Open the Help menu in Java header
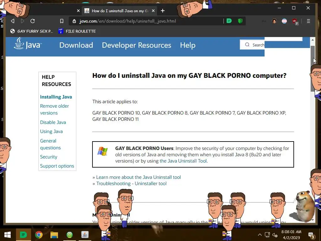 (x=188, y=45)
